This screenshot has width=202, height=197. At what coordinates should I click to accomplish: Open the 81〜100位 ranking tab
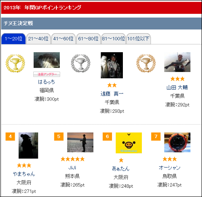tap(113, 39)
